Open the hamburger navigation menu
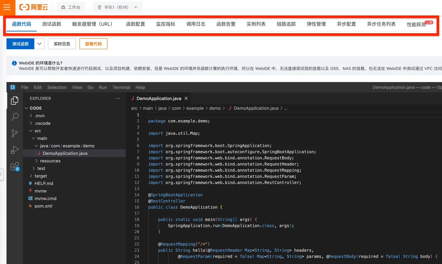This screenshot has height=264, width=442. click(x=7, y=7)
